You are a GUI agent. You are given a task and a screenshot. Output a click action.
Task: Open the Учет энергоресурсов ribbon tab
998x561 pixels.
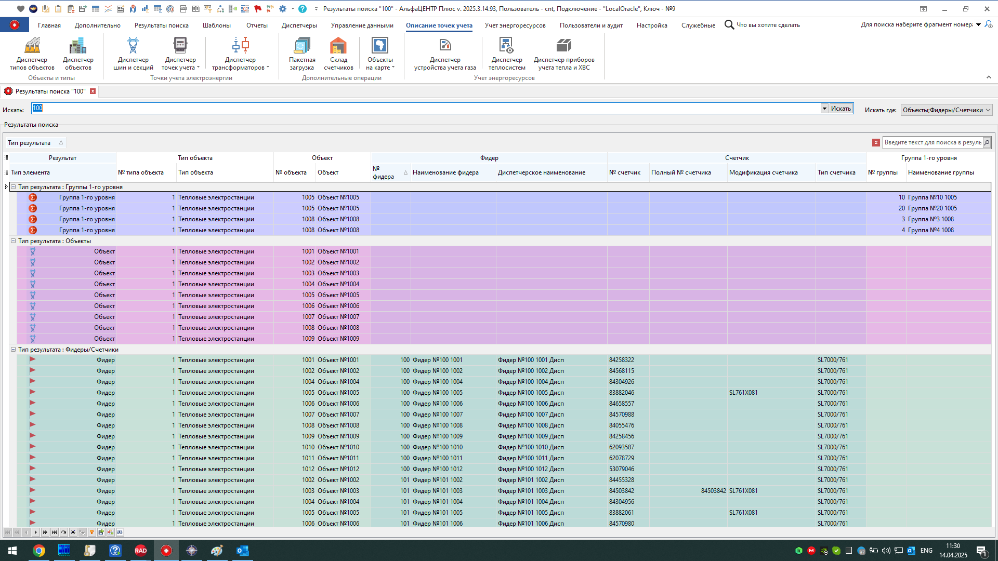tap(515, 25)
